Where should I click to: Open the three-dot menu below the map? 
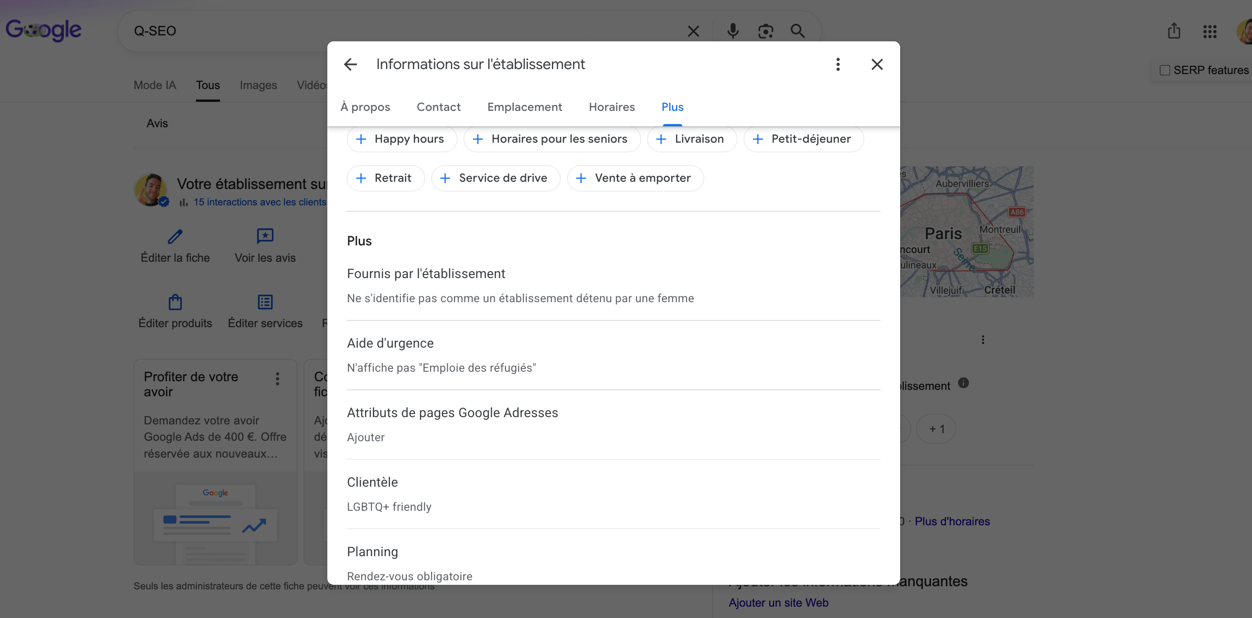(983, 339)
